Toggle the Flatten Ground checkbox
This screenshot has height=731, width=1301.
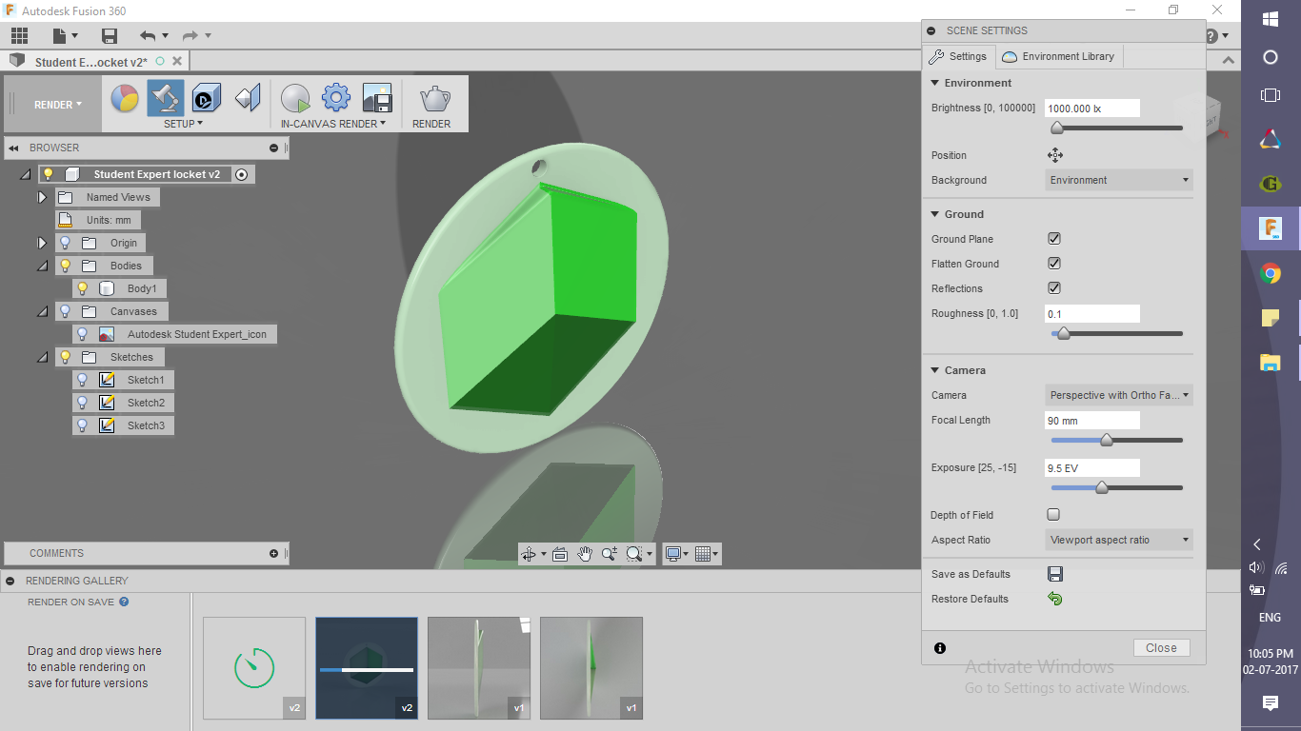tap(1054, 264)
